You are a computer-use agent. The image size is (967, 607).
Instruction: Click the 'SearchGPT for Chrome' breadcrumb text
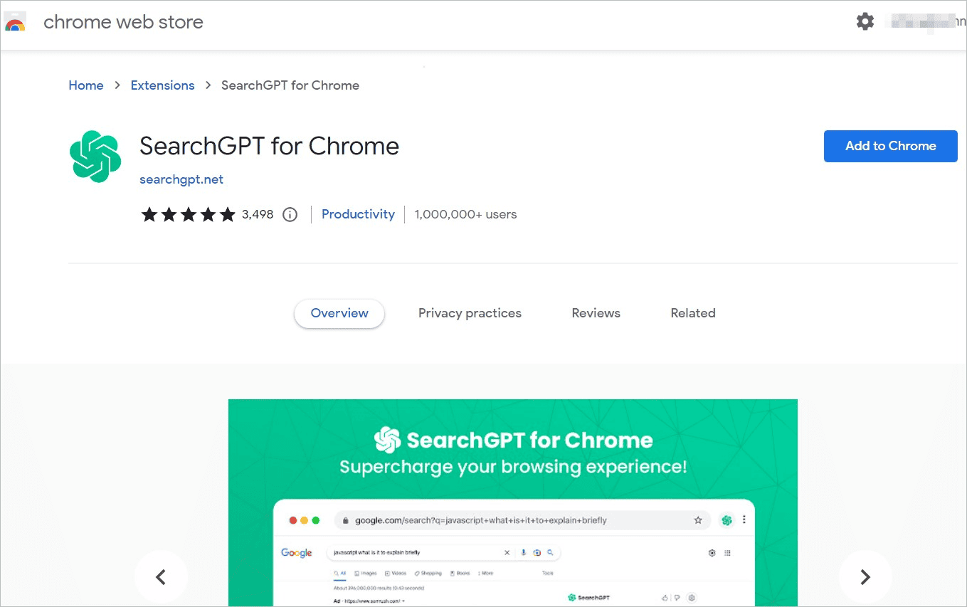coord(290,85)
